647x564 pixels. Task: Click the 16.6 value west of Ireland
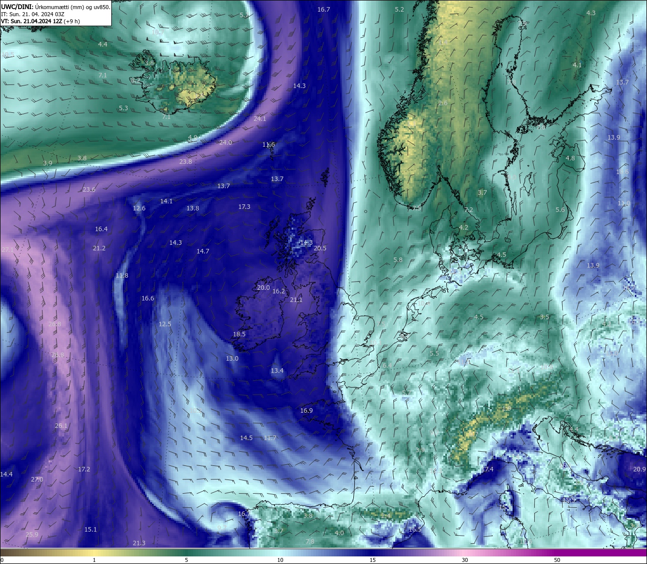[x=148, y=298]
